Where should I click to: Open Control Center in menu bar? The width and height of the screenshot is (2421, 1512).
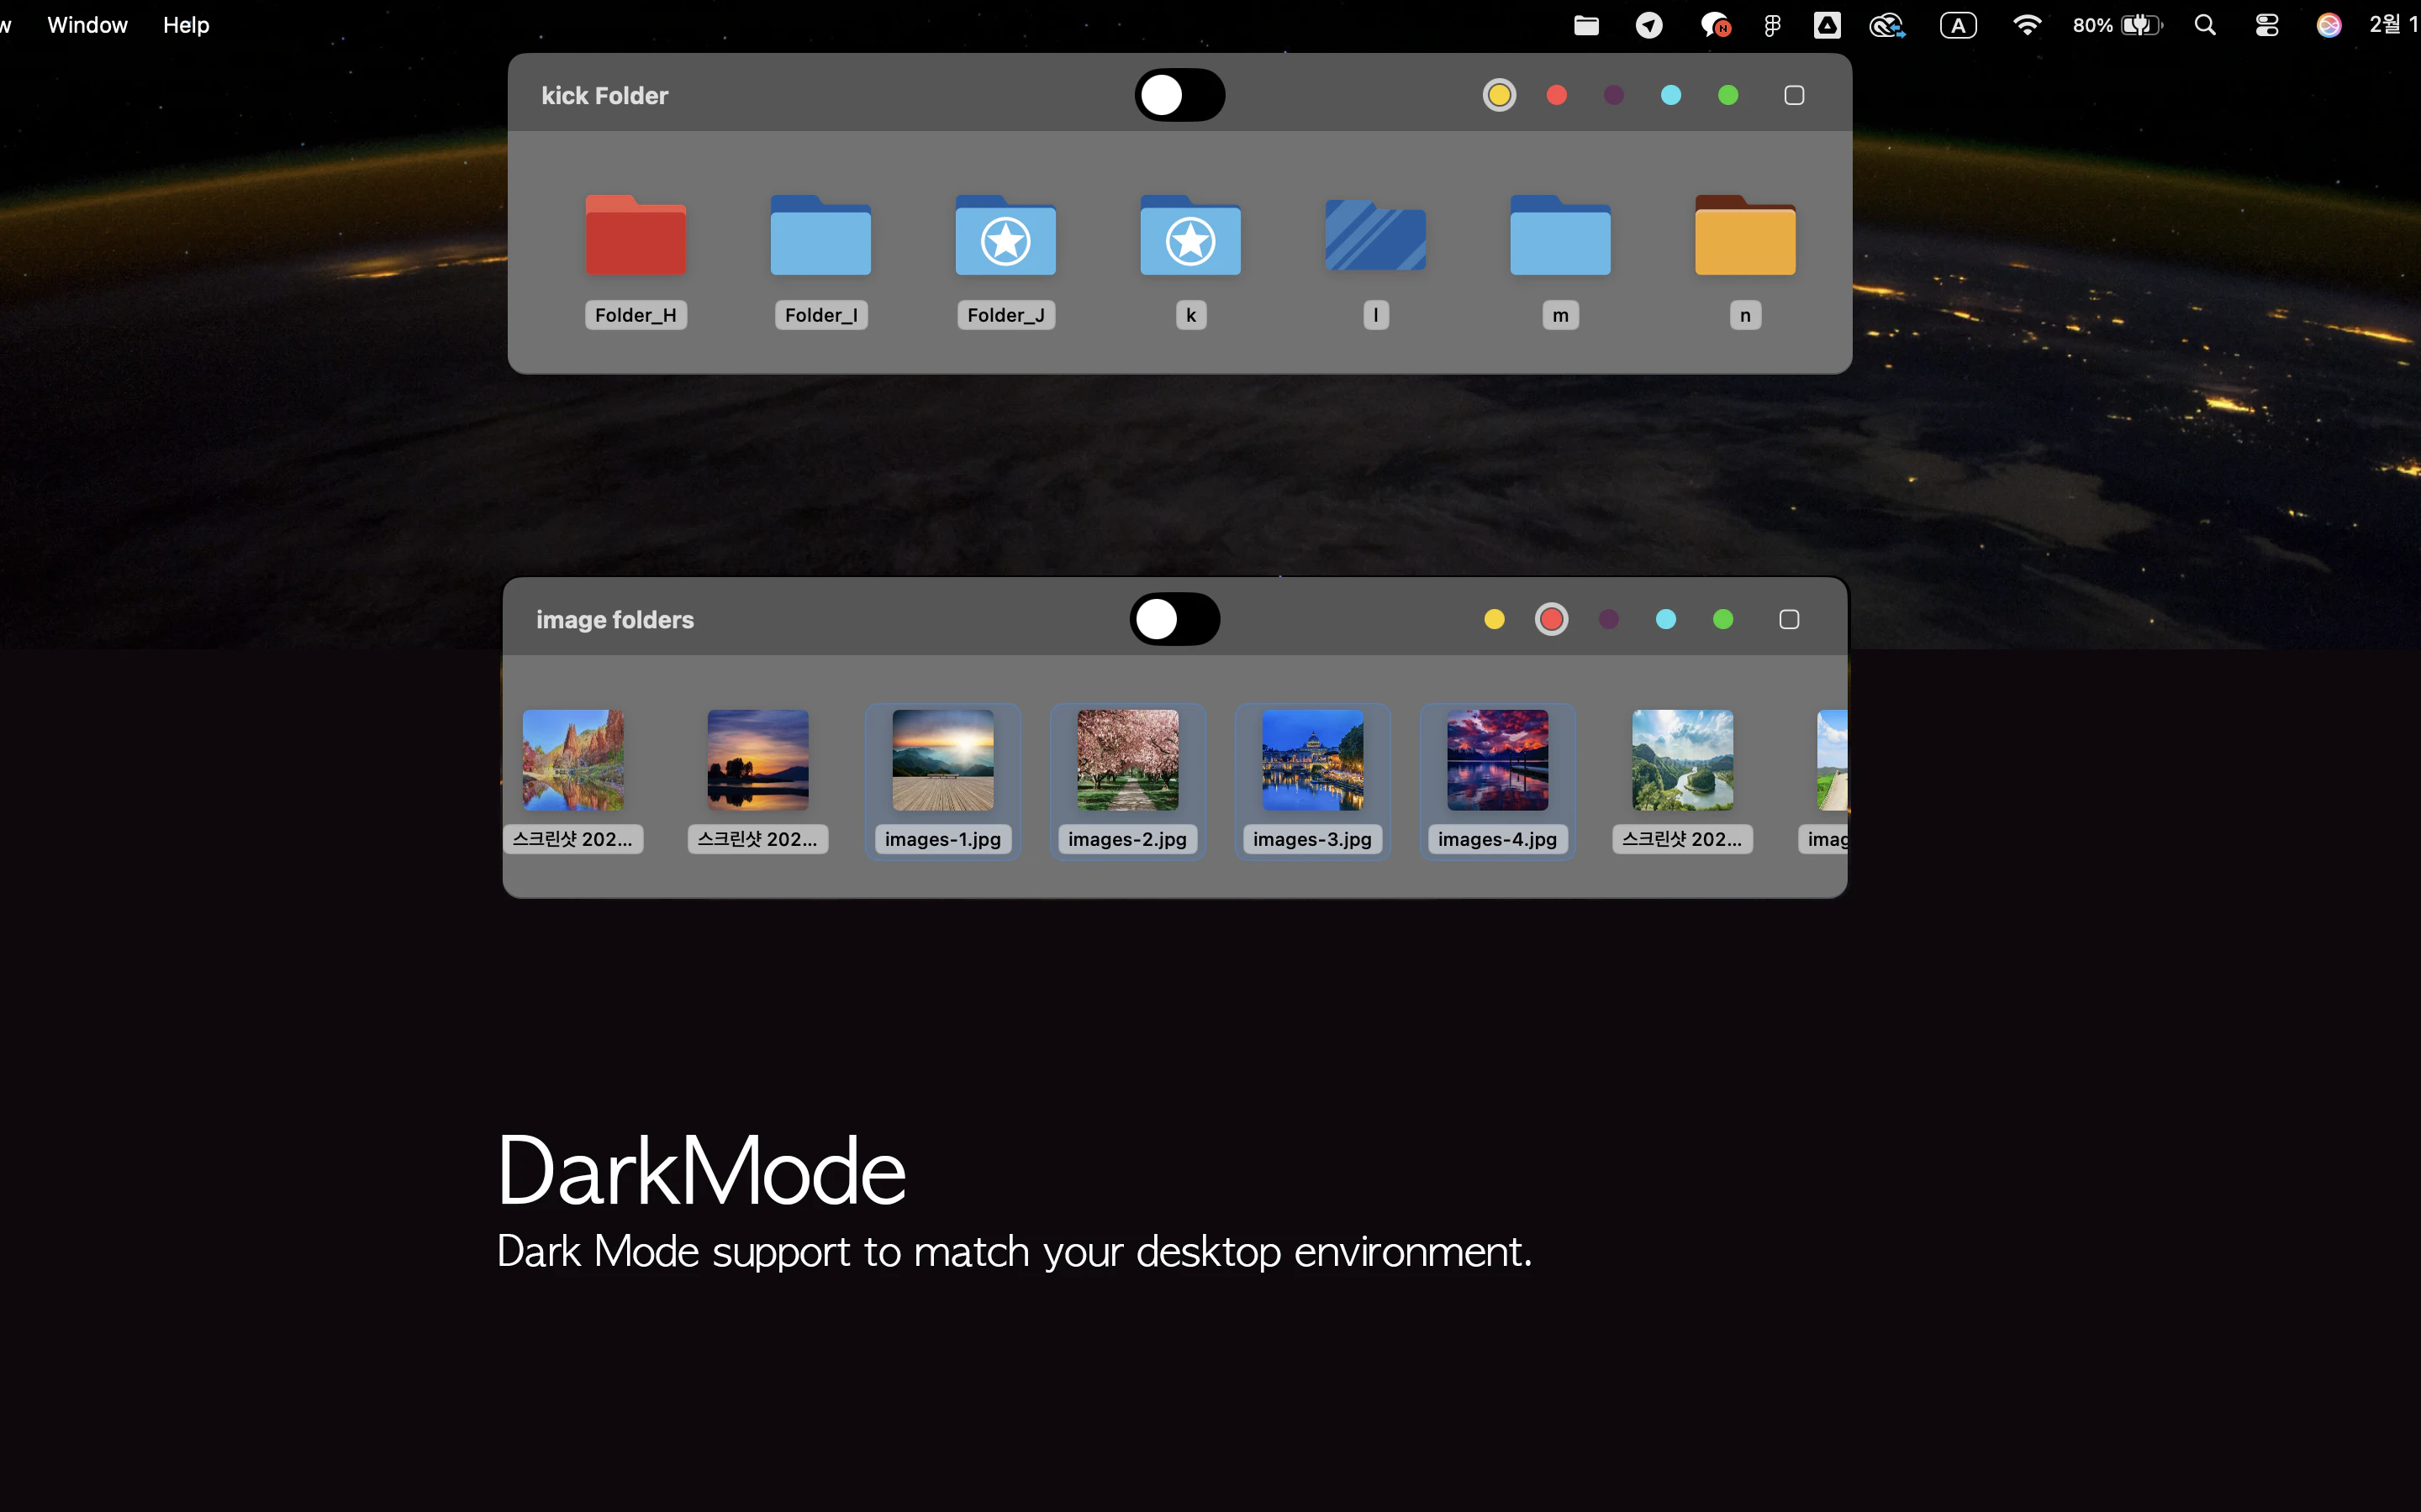[2267, 25]
